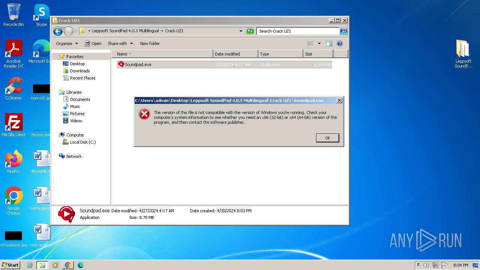Toggle the preview pane

(x=329, y=43)
